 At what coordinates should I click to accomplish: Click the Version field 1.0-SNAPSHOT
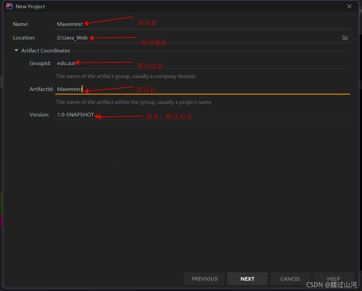(x=203, y=114)
